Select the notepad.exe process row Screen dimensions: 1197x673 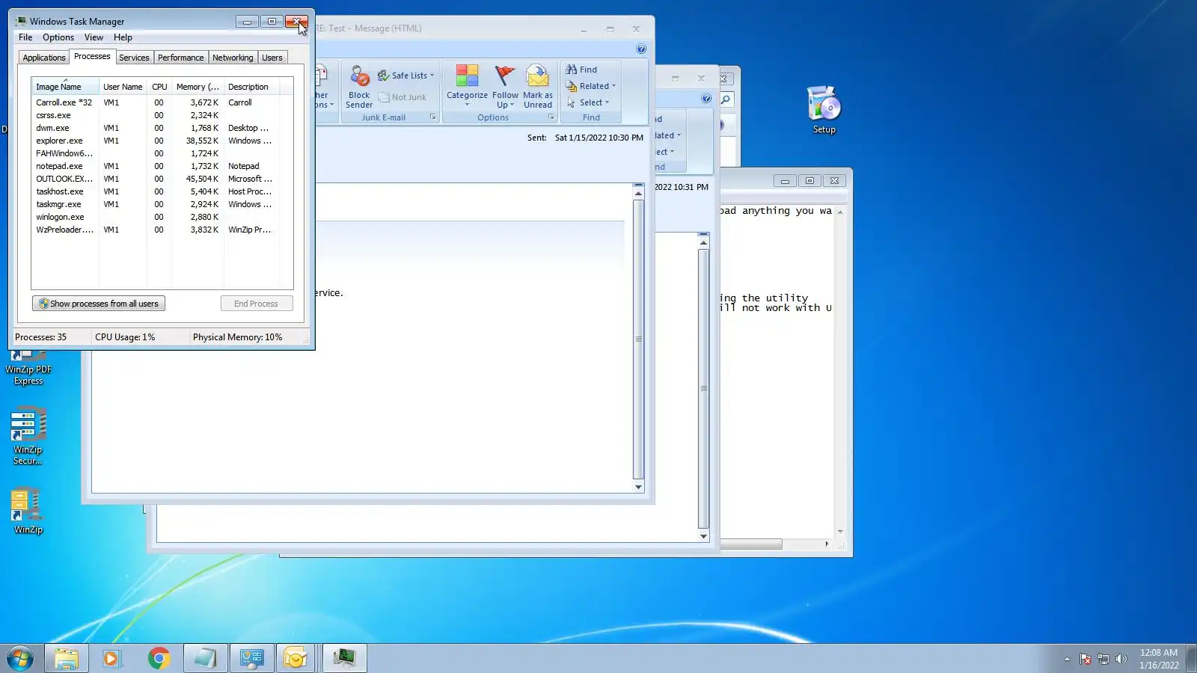[x=162, y=166]
